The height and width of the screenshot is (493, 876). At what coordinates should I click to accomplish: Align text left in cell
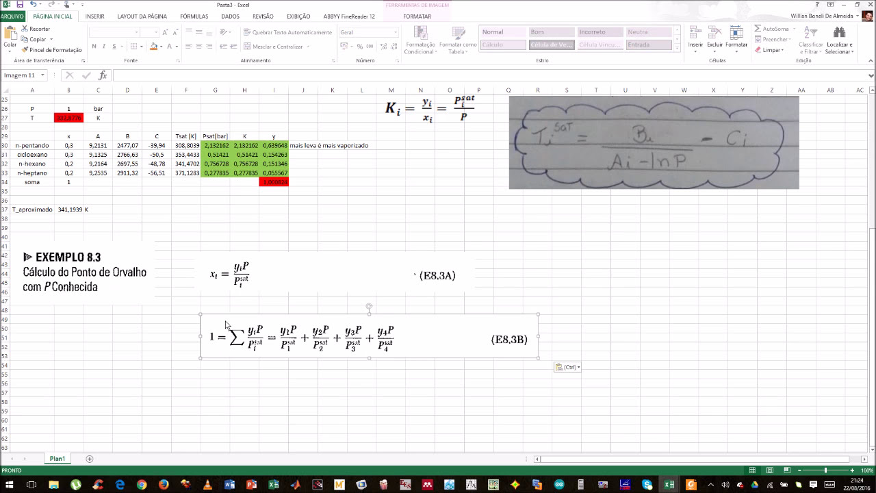click(189, 47)
